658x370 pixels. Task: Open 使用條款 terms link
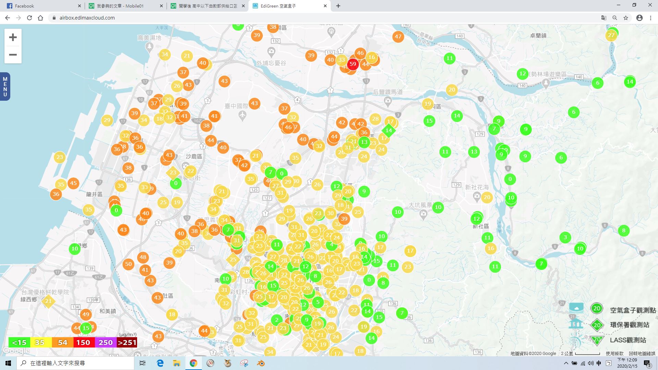(x=614, y=354)
